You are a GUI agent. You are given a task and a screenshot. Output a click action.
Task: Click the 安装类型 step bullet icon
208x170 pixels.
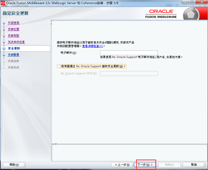[x=4, y=36]
